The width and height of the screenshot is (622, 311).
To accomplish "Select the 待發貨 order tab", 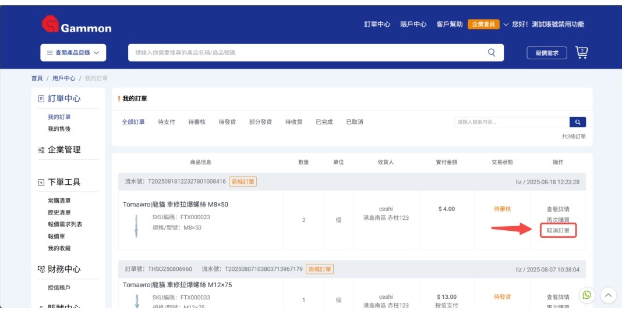I will [227, 122].
